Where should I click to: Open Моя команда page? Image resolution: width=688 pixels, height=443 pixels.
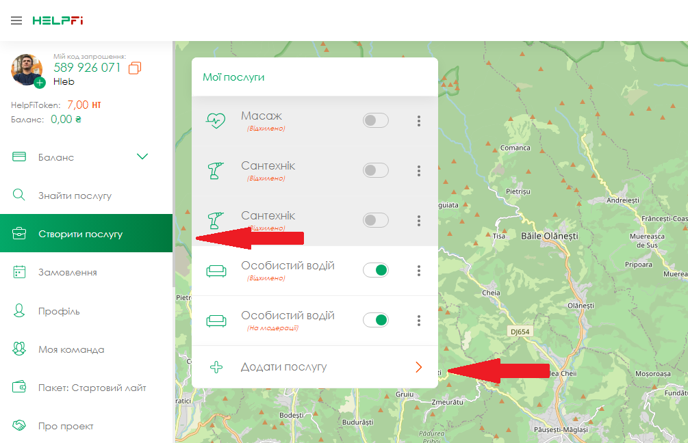click(71, 349)
